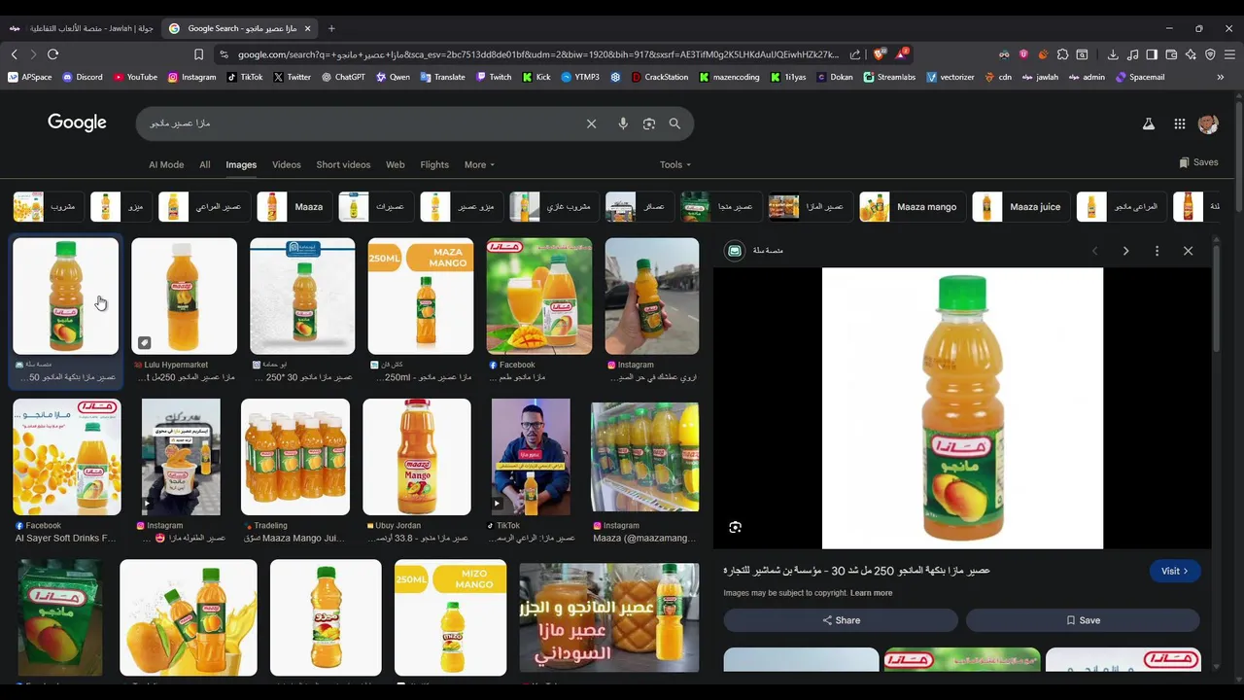Click the Visit button for image source
The image size is (1244, 700).
coord(1174,571)
